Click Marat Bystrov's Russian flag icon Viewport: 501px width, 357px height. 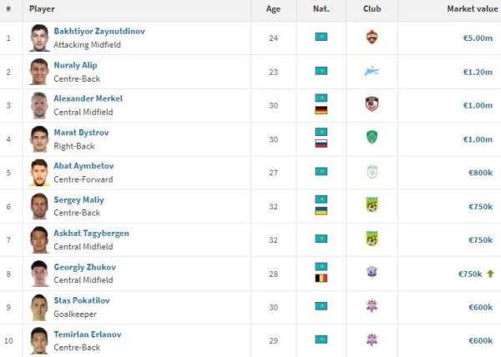click(321, 143)
